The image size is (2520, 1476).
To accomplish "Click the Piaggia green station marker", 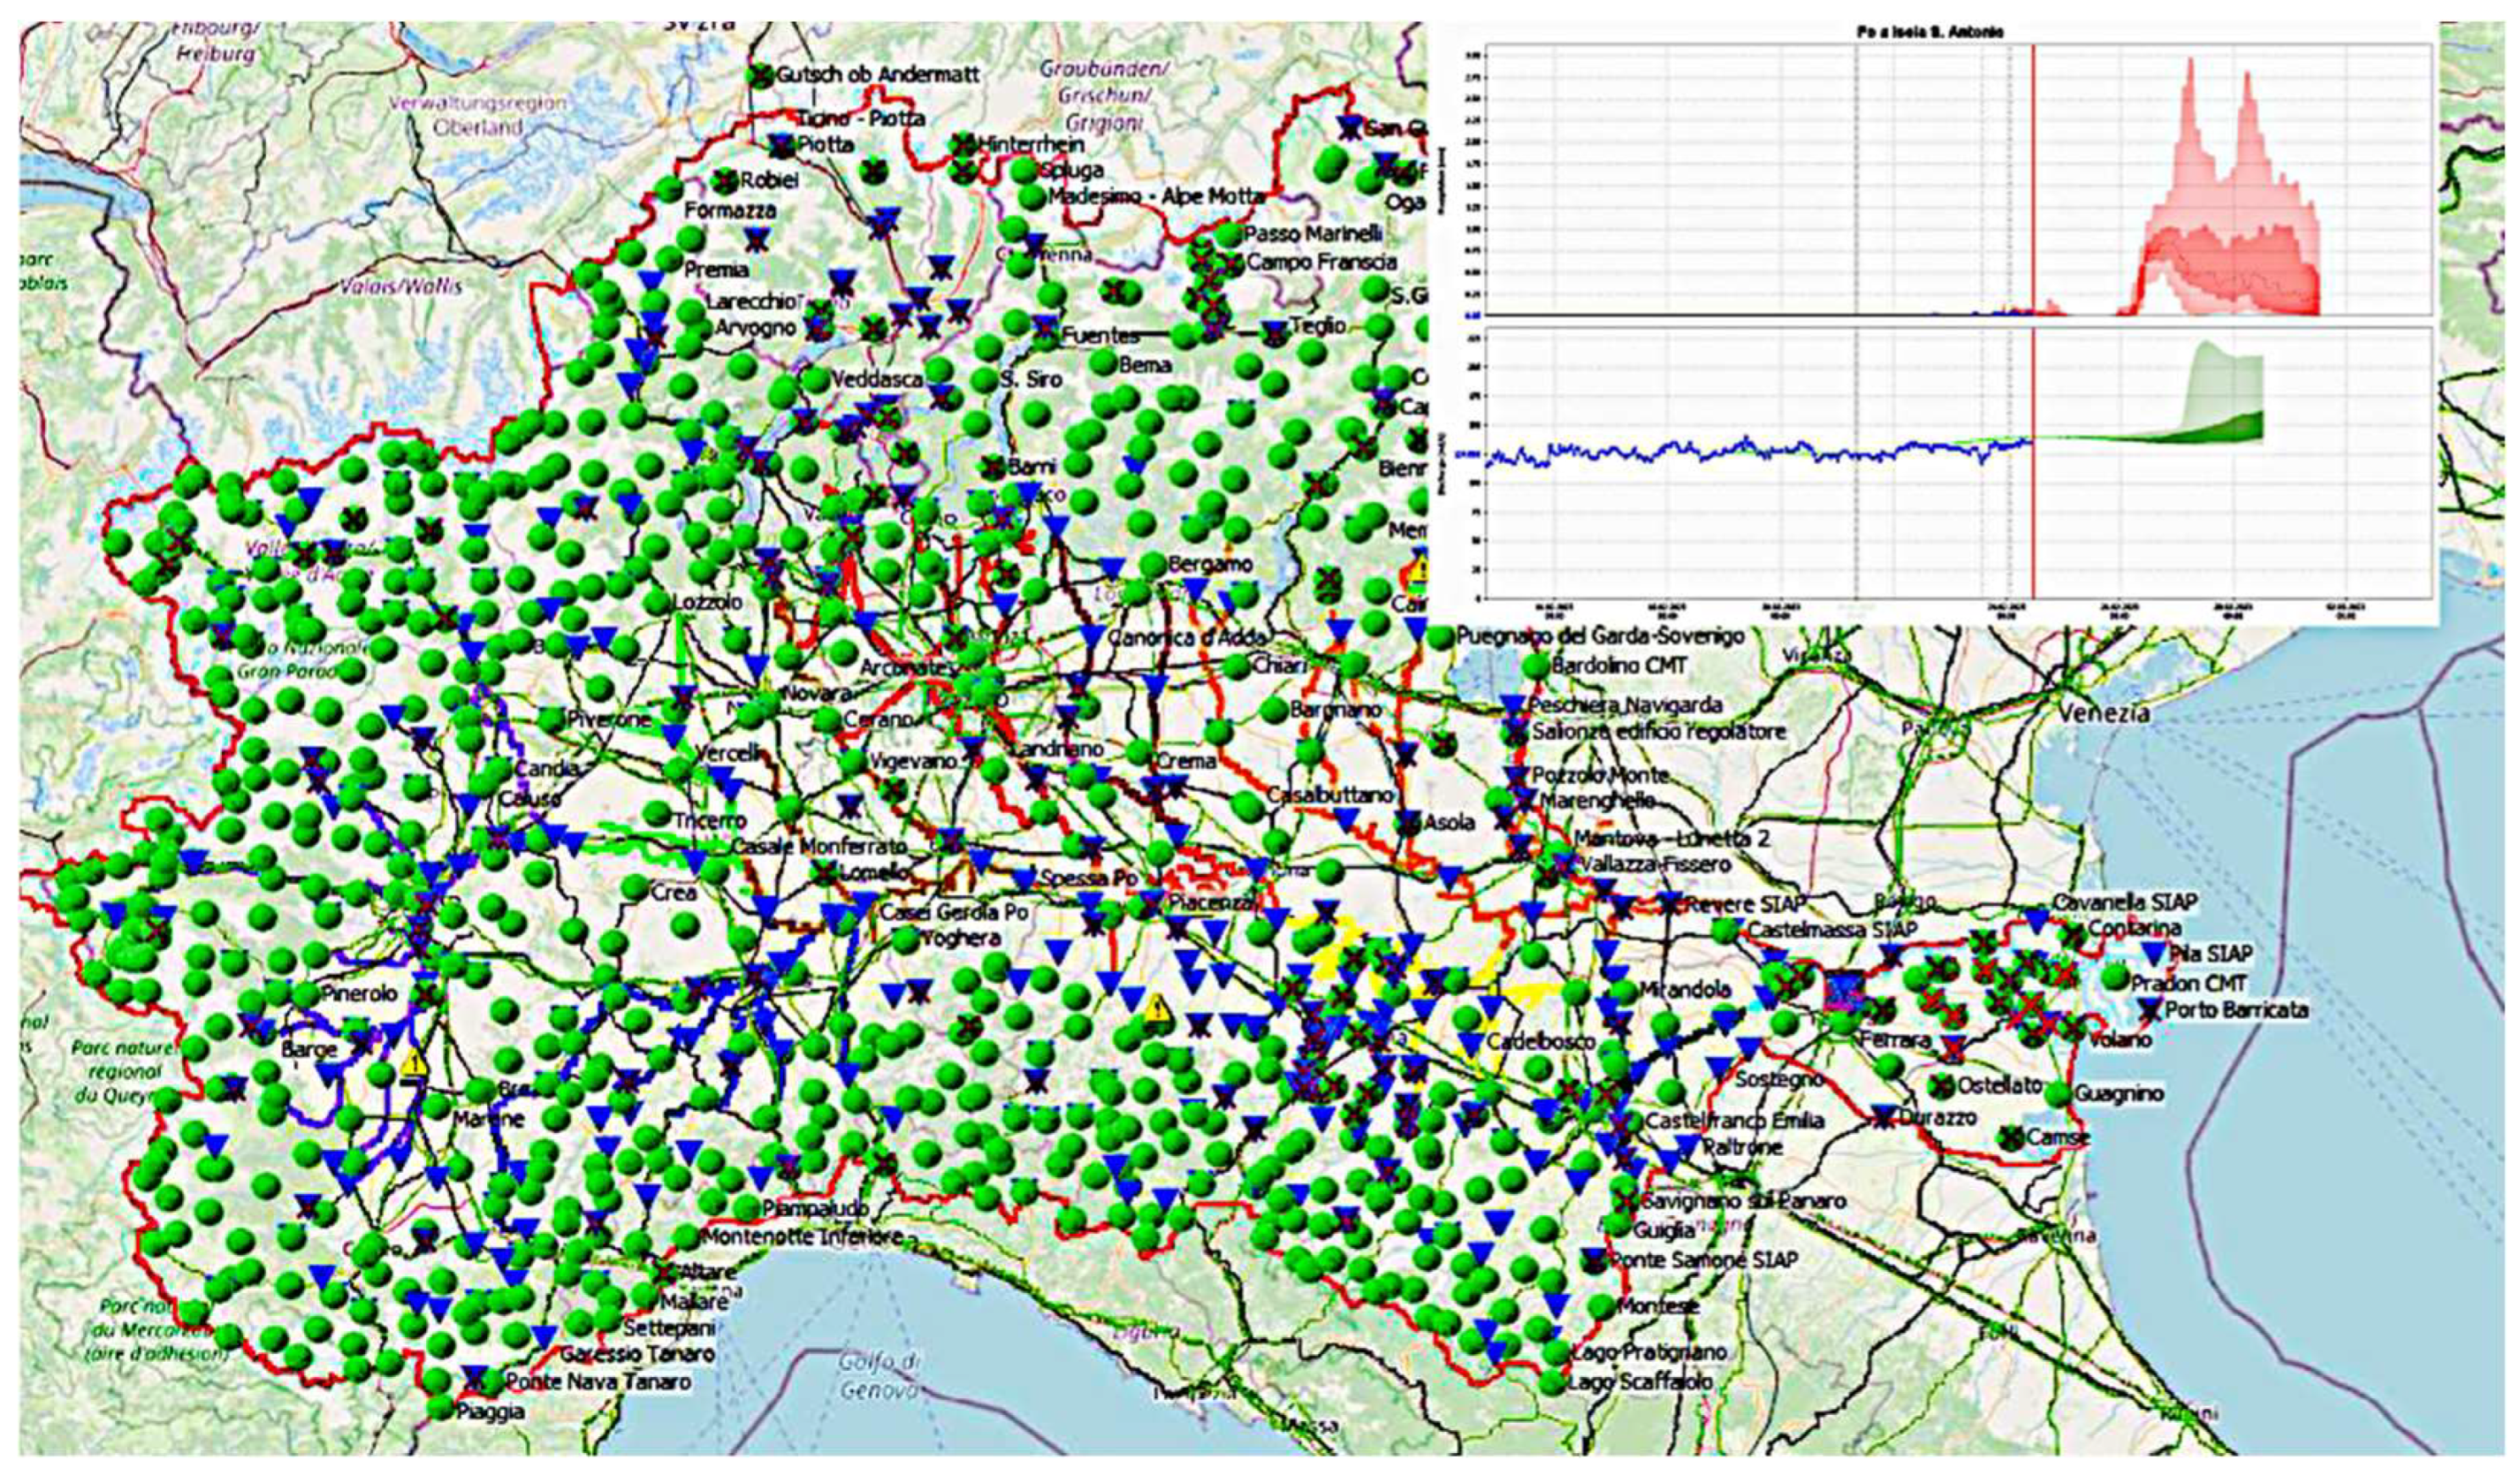I will click(440, 1408).
